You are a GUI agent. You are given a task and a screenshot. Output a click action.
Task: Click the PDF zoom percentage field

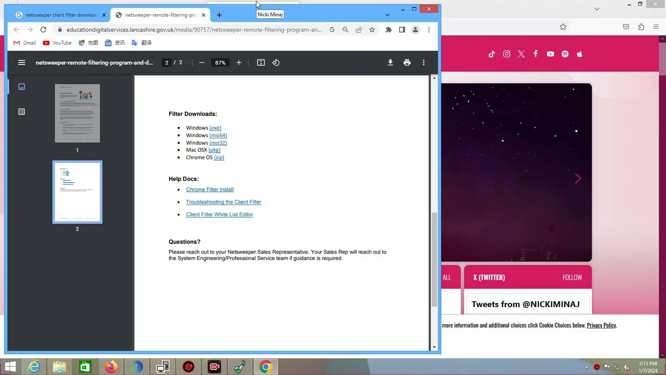[x=220, y=62]
